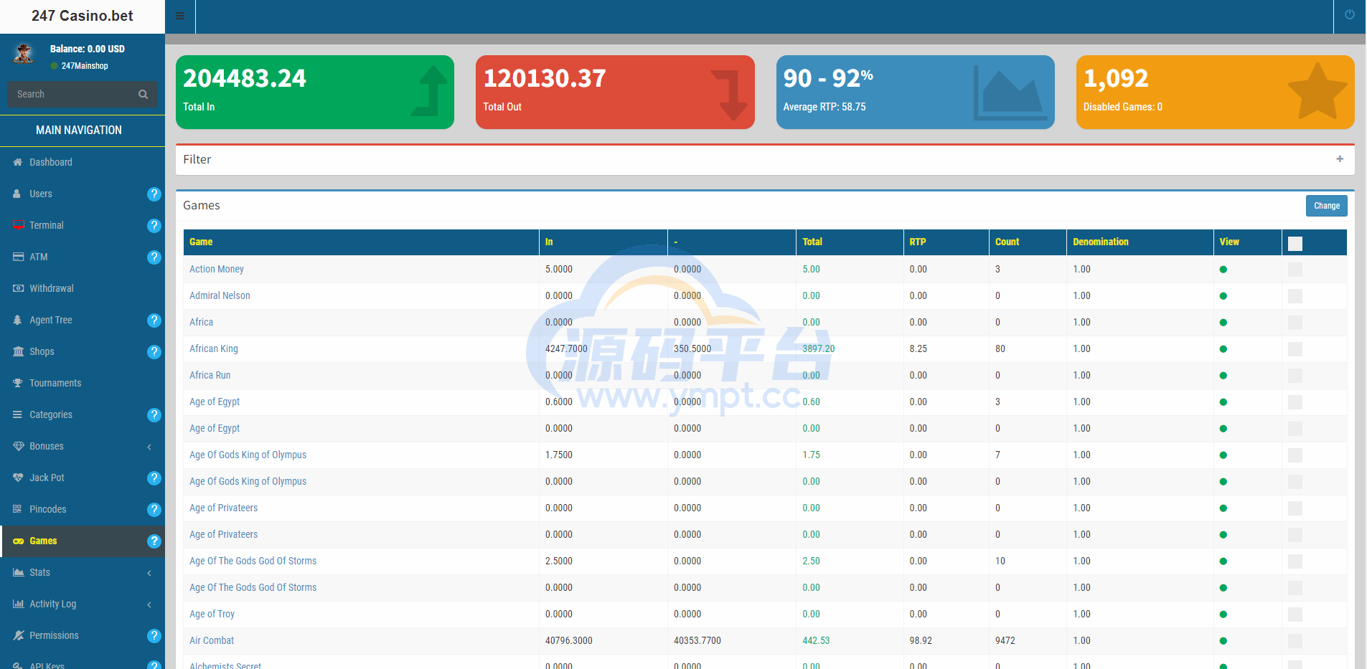Image resolution: width=1367 pixels, height=669 pixels.
Task: Click the Withdrawal money icon
Action: 19,288
